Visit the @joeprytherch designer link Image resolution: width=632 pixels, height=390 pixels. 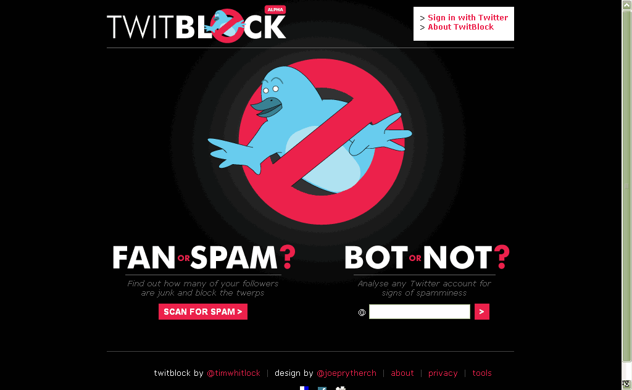[346, 373]
